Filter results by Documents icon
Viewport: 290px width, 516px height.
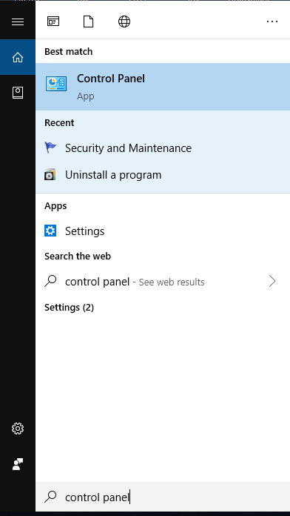coord(88,21)
